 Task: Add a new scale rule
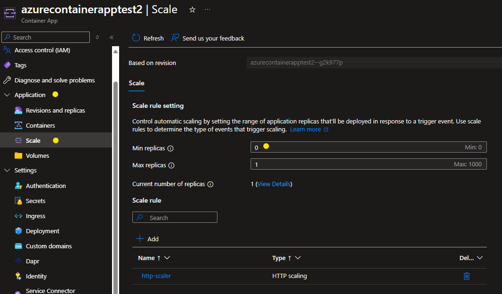[147, 238]
